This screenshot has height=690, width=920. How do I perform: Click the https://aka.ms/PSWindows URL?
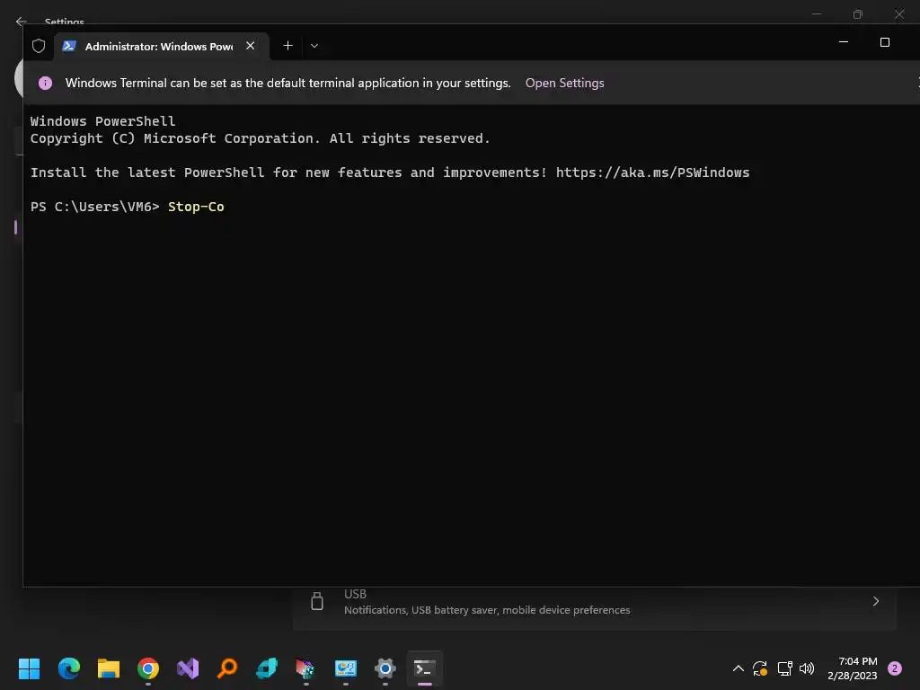[x=652, y=172]
